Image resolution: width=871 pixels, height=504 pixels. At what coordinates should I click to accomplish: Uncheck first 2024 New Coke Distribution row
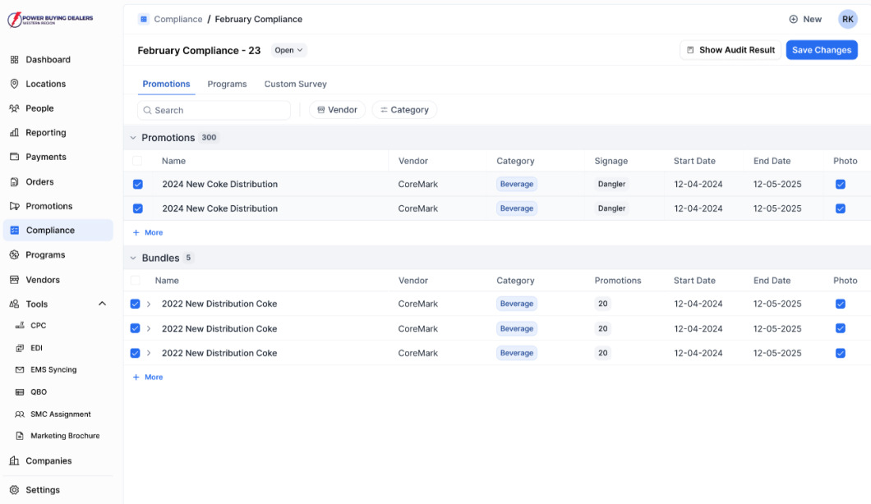(x=137, y=185)
